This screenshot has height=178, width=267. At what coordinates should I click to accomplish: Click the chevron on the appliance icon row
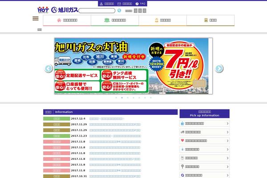[x=228, y=158]
